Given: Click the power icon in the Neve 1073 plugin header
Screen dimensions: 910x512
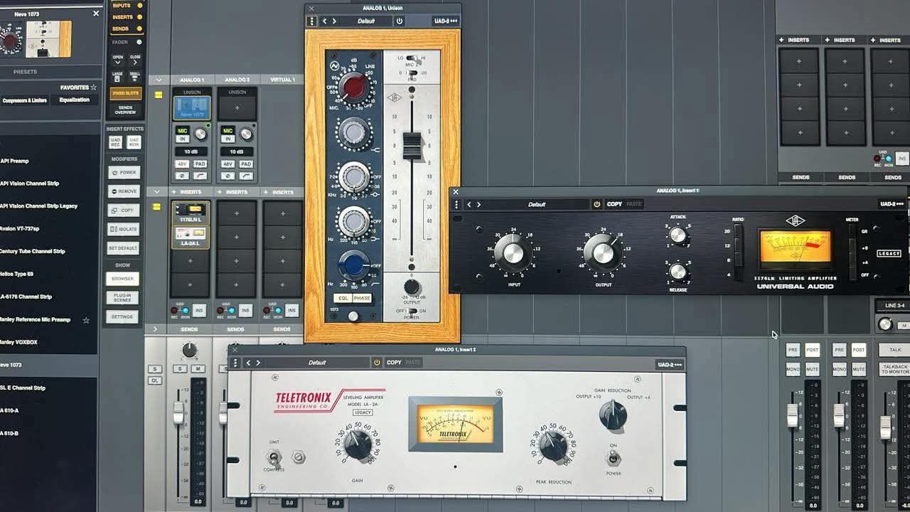Looking at the screenshot, I should [x=399, y=21].
